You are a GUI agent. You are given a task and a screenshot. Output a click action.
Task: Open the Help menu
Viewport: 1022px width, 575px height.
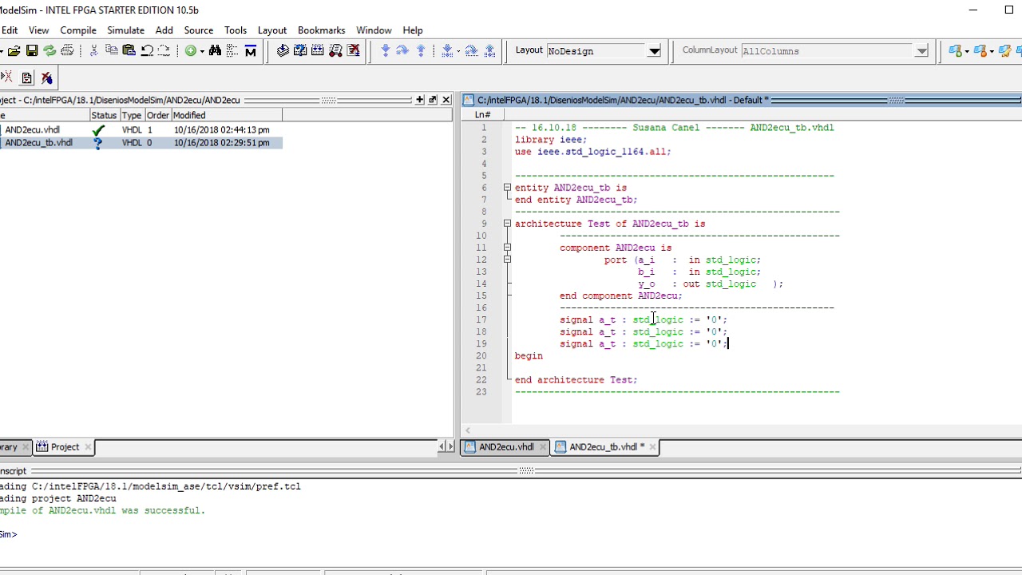click(x=413, y=30)
